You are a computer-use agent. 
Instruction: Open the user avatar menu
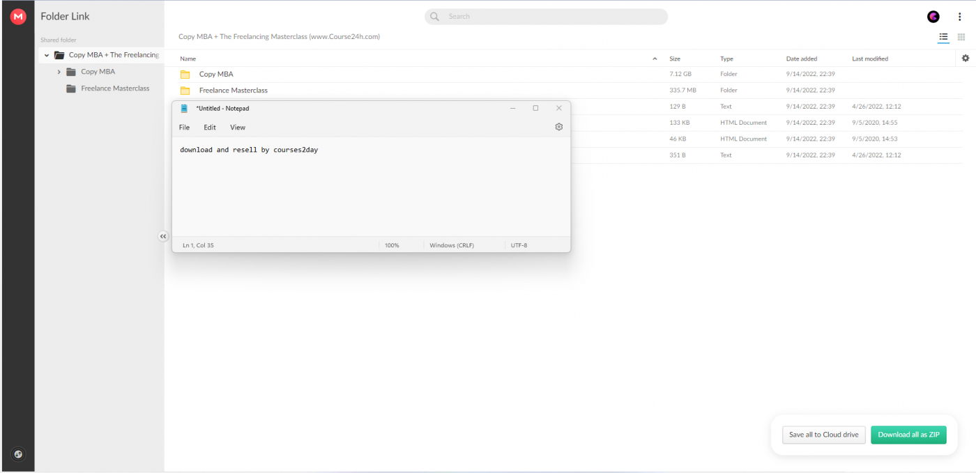point(933,17)
